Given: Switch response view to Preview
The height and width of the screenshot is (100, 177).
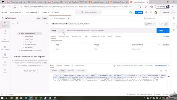Looking at the screenshot, I should (71, 71).
